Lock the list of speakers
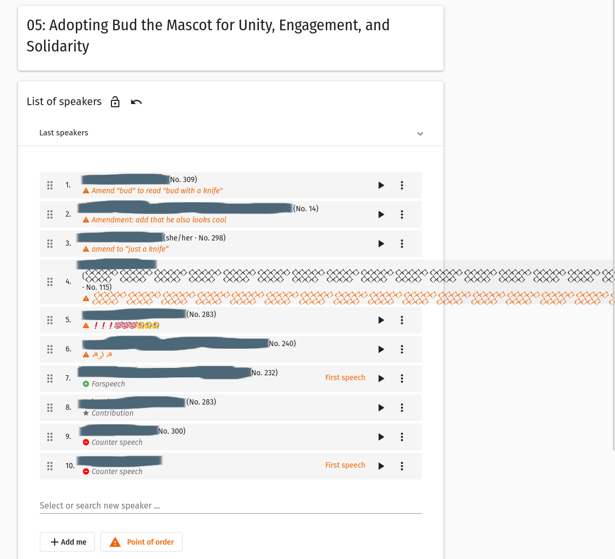615x559 pixels. [x=115, y=101]
